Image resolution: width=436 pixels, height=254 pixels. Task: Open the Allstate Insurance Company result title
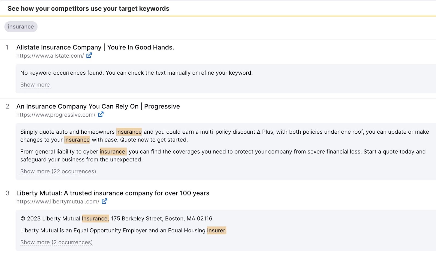click(x=95, y=47)
